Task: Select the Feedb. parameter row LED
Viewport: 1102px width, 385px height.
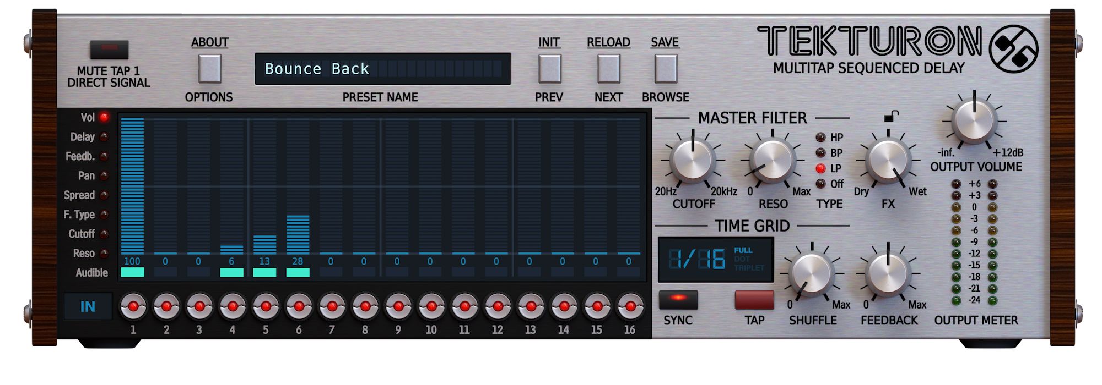Action: (x=104, y=156)
